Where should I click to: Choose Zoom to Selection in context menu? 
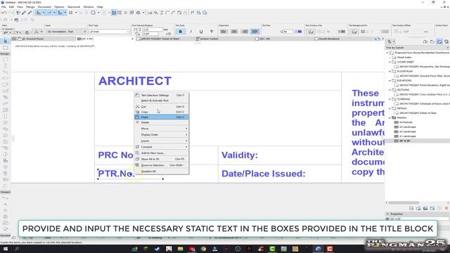[161, 165]
